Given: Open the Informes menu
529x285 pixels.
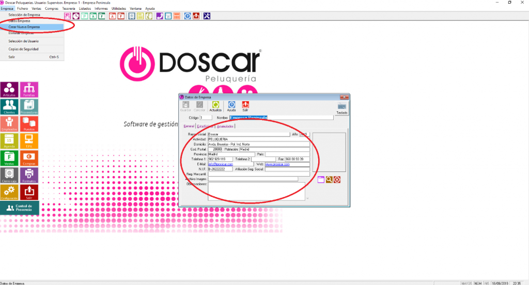Looking at the screenshot, I should coord(101,8).
